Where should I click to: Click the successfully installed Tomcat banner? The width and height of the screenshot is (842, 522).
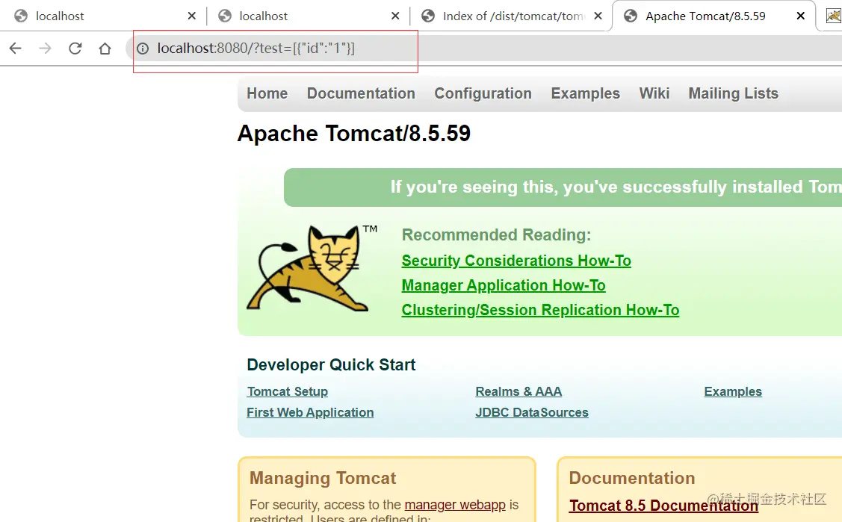click(563, 187)
